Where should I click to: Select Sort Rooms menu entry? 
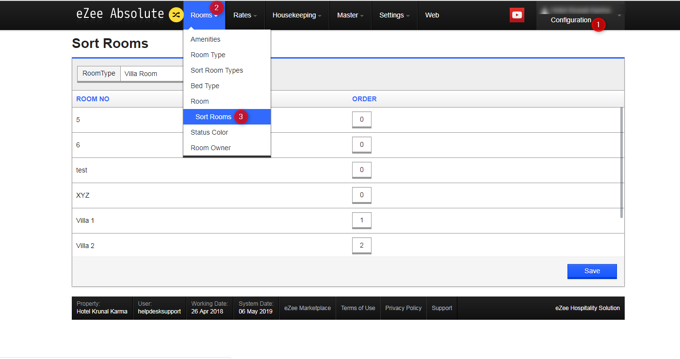(x=227, y=117)
